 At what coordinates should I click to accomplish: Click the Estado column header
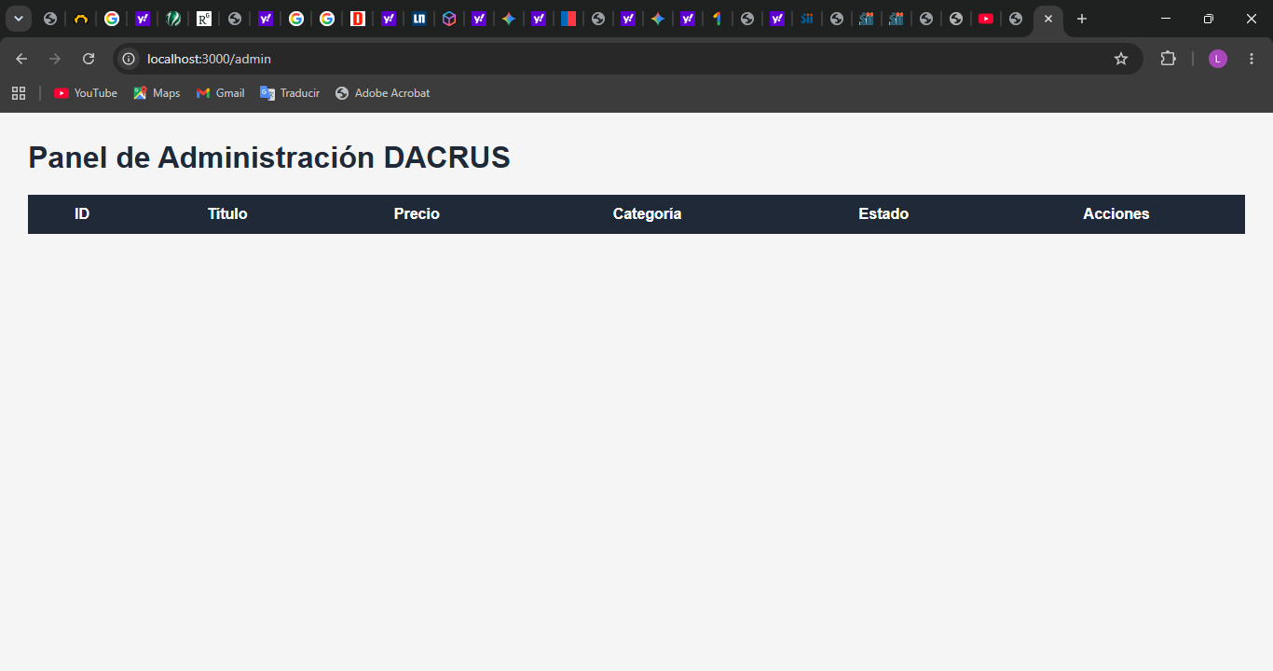883,214
